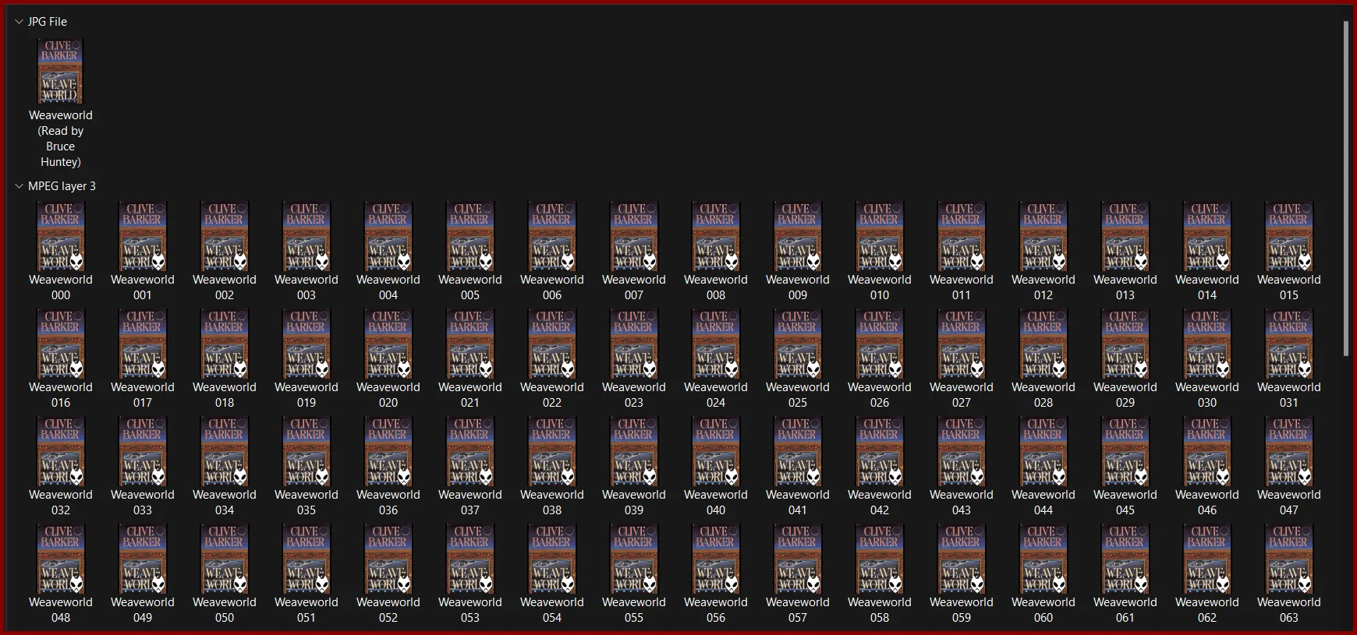Click the file name 'Weaveworld 059'
Screen dimensions: 1357x635
pos(962,610)
